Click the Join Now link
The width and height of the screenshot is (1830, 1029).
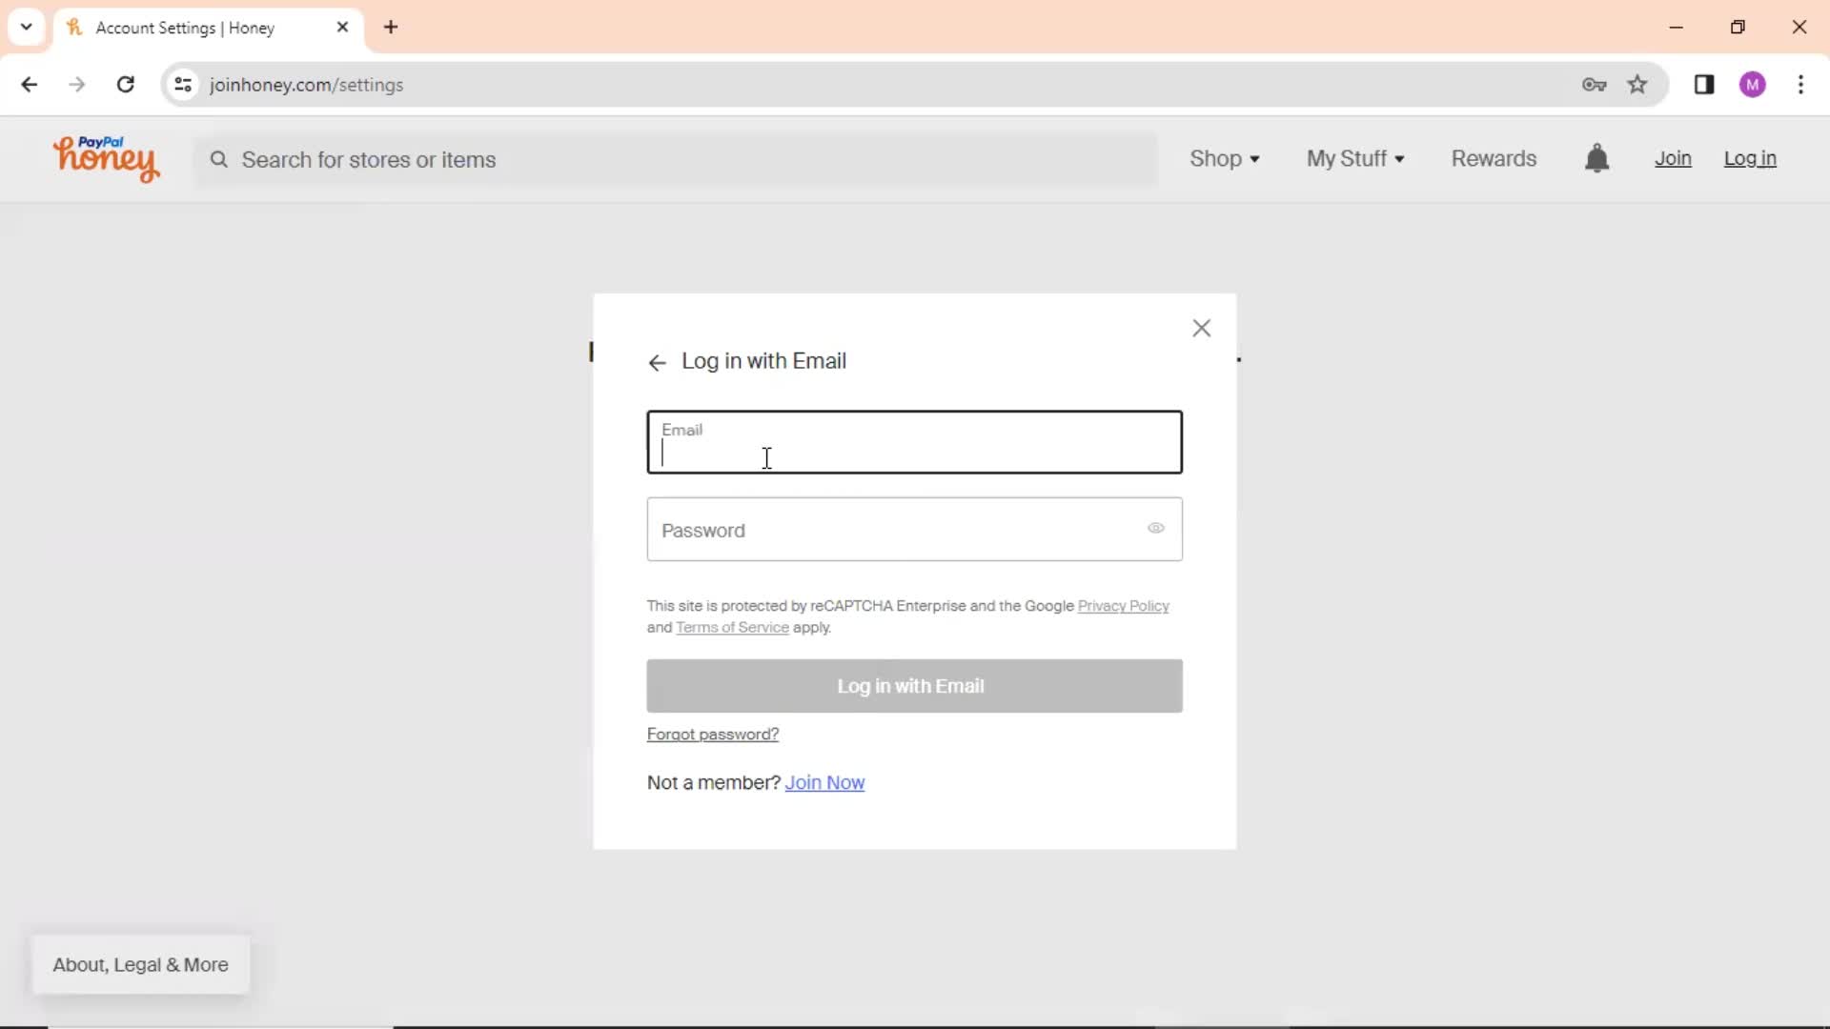(x=824, y=781)
